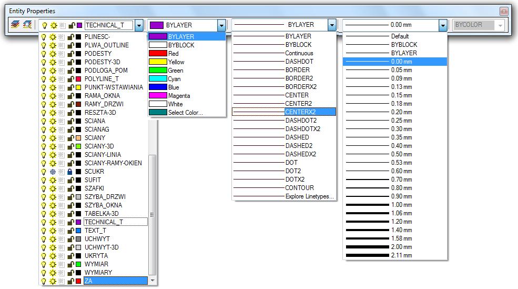Click the blue color box of TEXT_T layer

coord(78,231)
